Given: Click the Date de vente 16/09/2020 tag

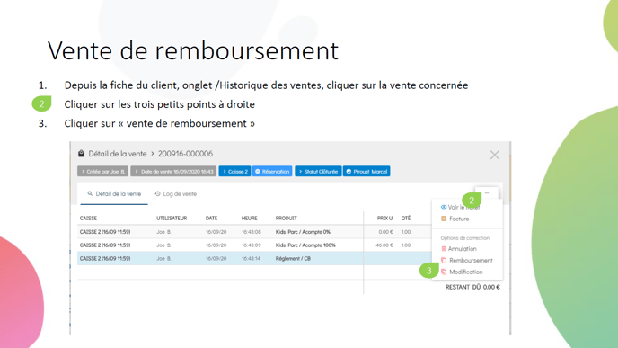Looking at the screenshot, I should pyautogui.click(x=173, y=171).
